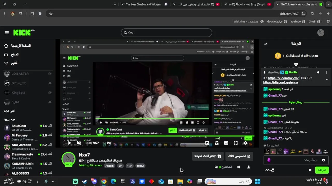
Task: Jump to LIVE in player
Action: (109, 143)
